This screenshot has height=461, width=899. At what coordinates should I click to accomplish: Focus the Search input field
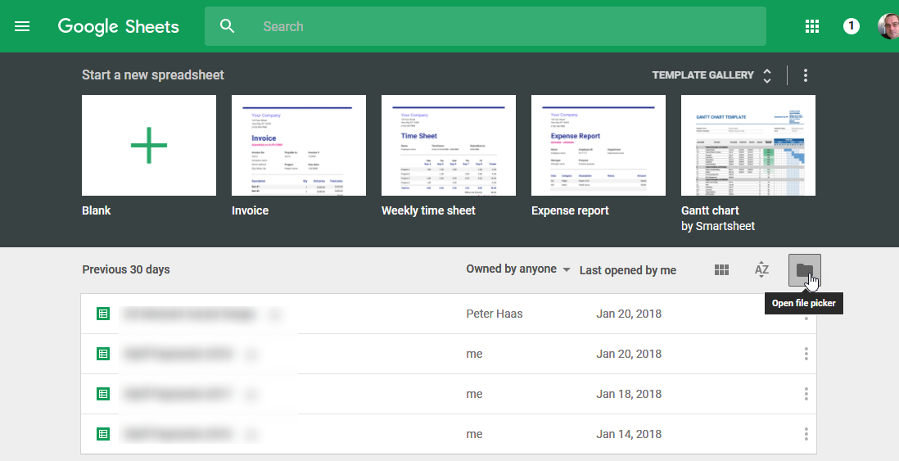click(485, 26)
